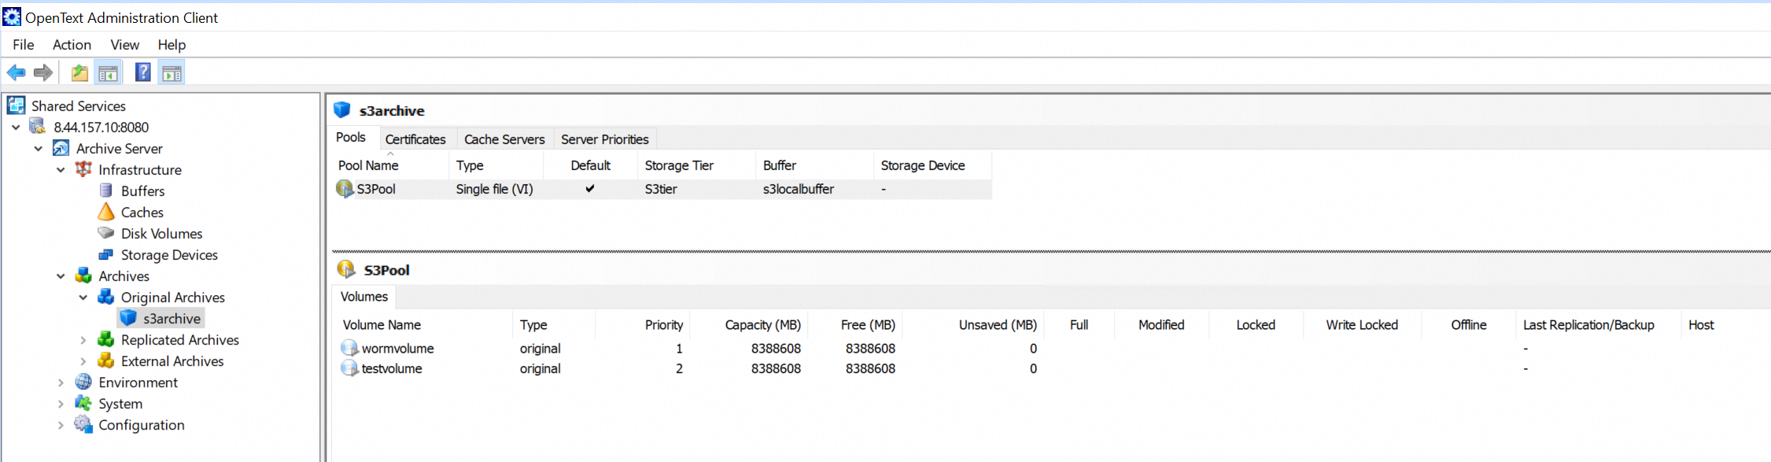Select the wormvolume volume name
Viewport: 1771px width, 462px height.
397,348
